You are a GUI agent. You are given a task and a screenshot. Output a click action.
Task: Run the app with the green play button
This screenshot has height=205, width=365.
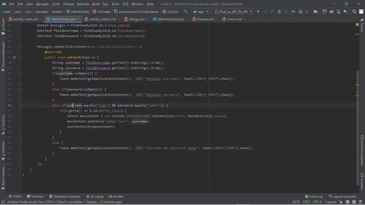(x=258, y=11)
